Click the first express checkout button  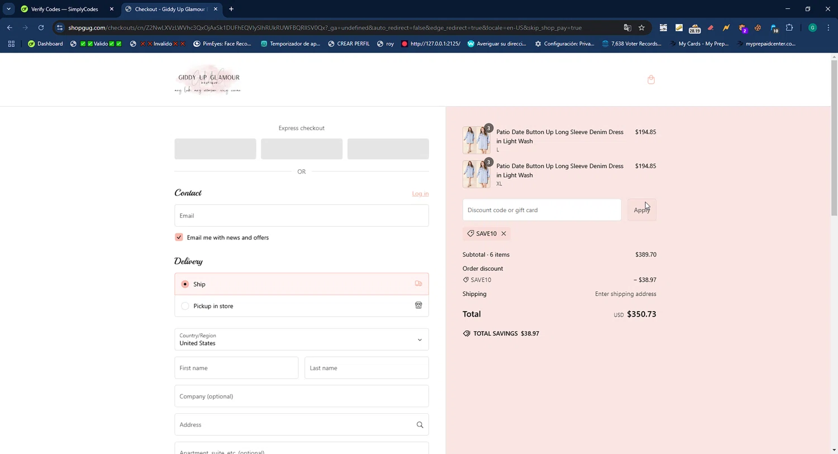pyautogui.click(x=215, y=149)
